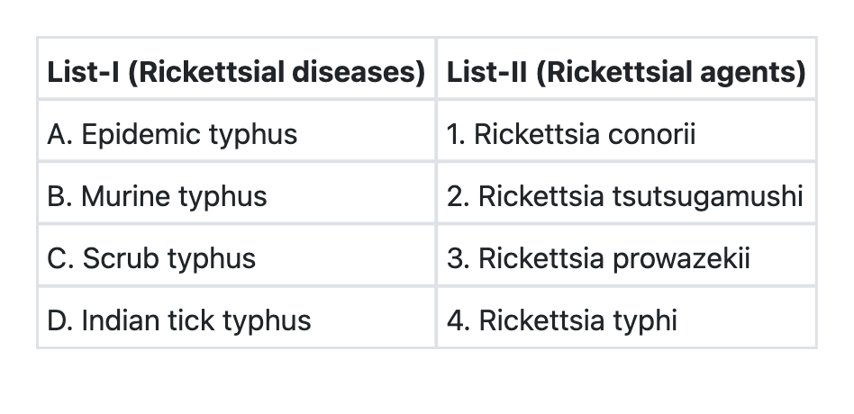The image size is (854, 414).
Task: Click the Rickettsia tsutsugamushi cell
Action: click(624, 196)
